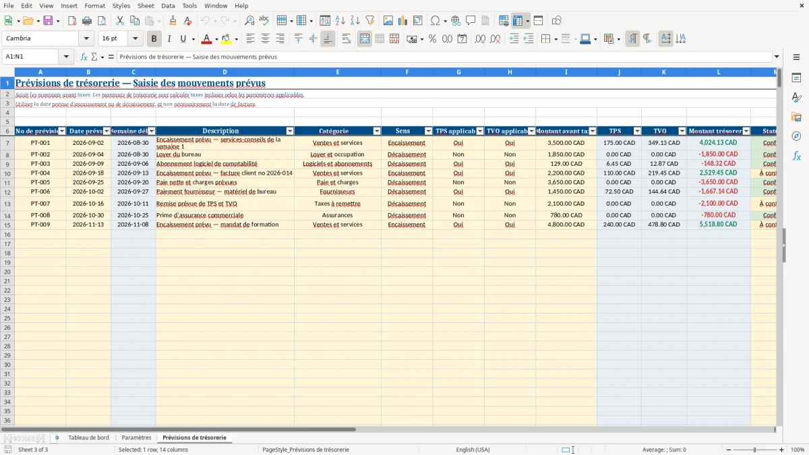809x455 pixels.
Task: Open the 16 pt font size dropdown
Action: [x=135, y=39]
